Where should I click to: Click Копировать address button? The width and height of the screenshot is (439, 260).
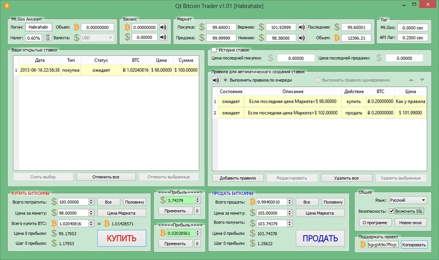click(x=414, y=245)
